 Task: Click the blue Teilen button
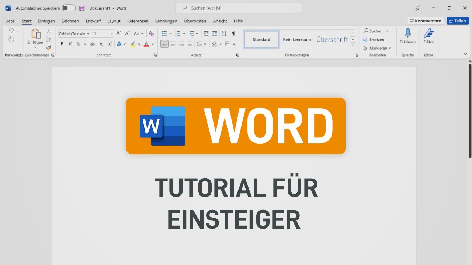tap(458, 21)
